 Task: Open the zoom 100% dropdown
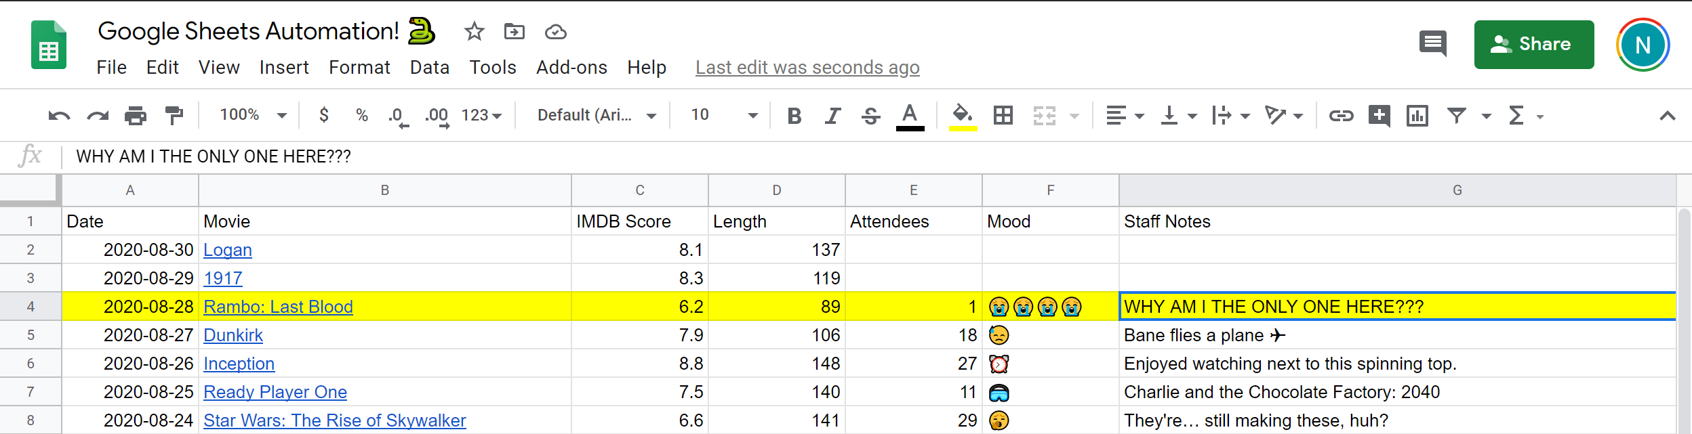pos(253,116)
